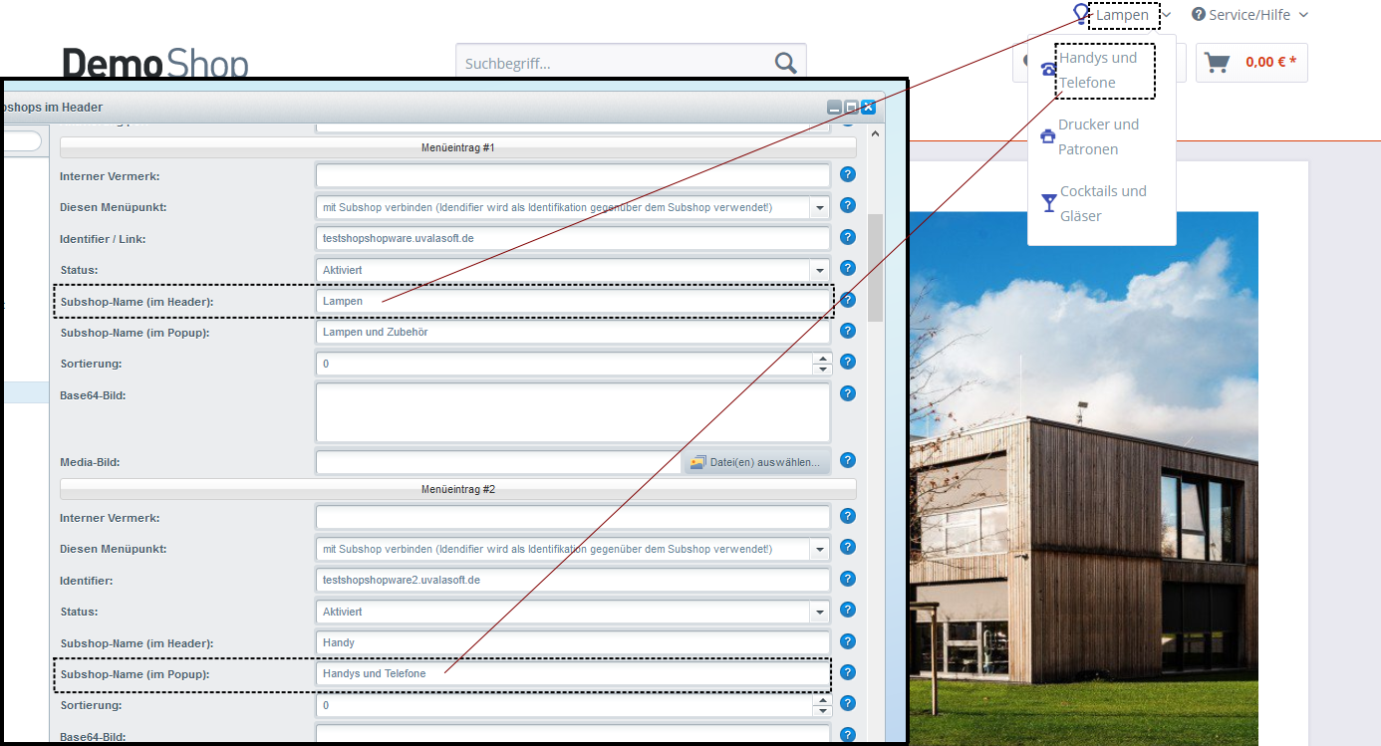Viewport: 1381px width, 746px height.
Task: Expand the Service/Hilfe dropdown in the header
Action: pos(1303,15)
